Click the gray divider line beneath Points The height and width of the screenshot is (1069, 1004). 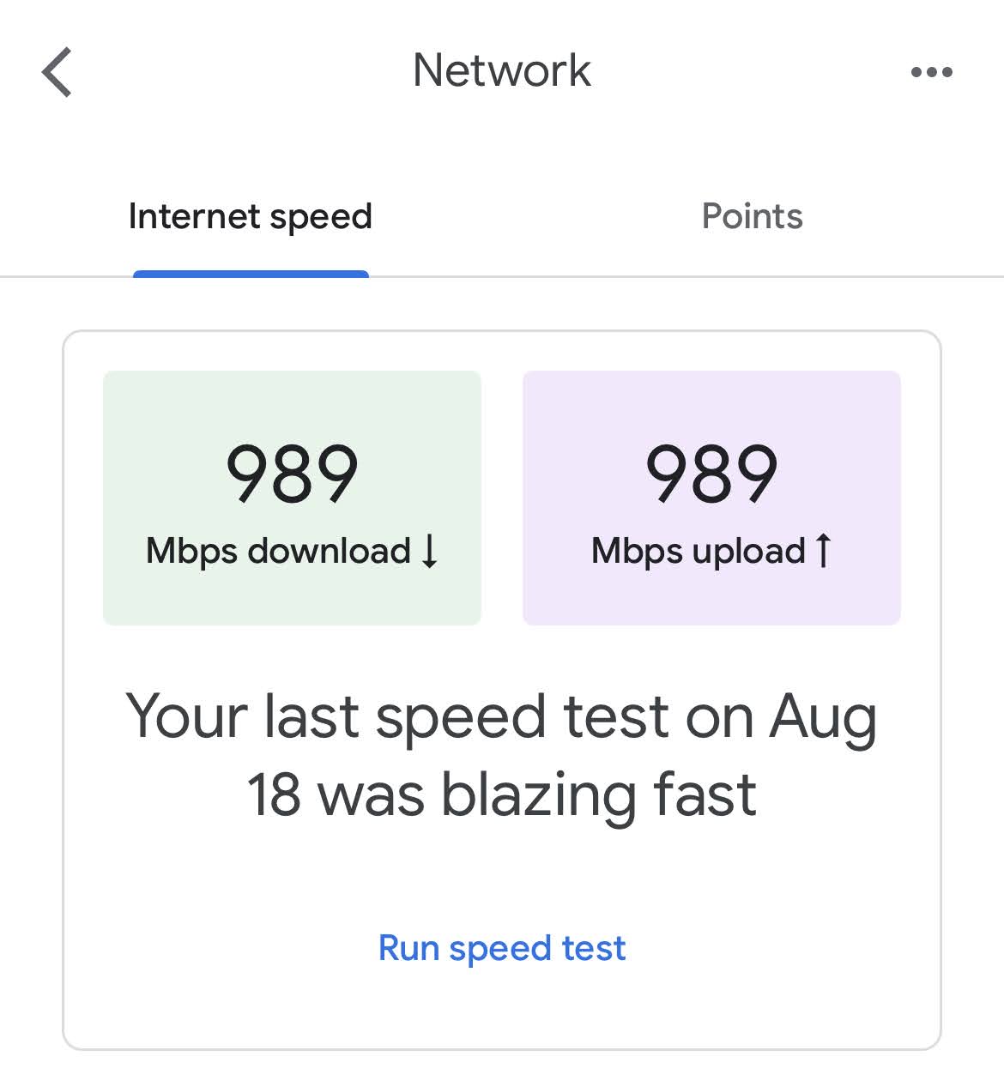point(752,276)
